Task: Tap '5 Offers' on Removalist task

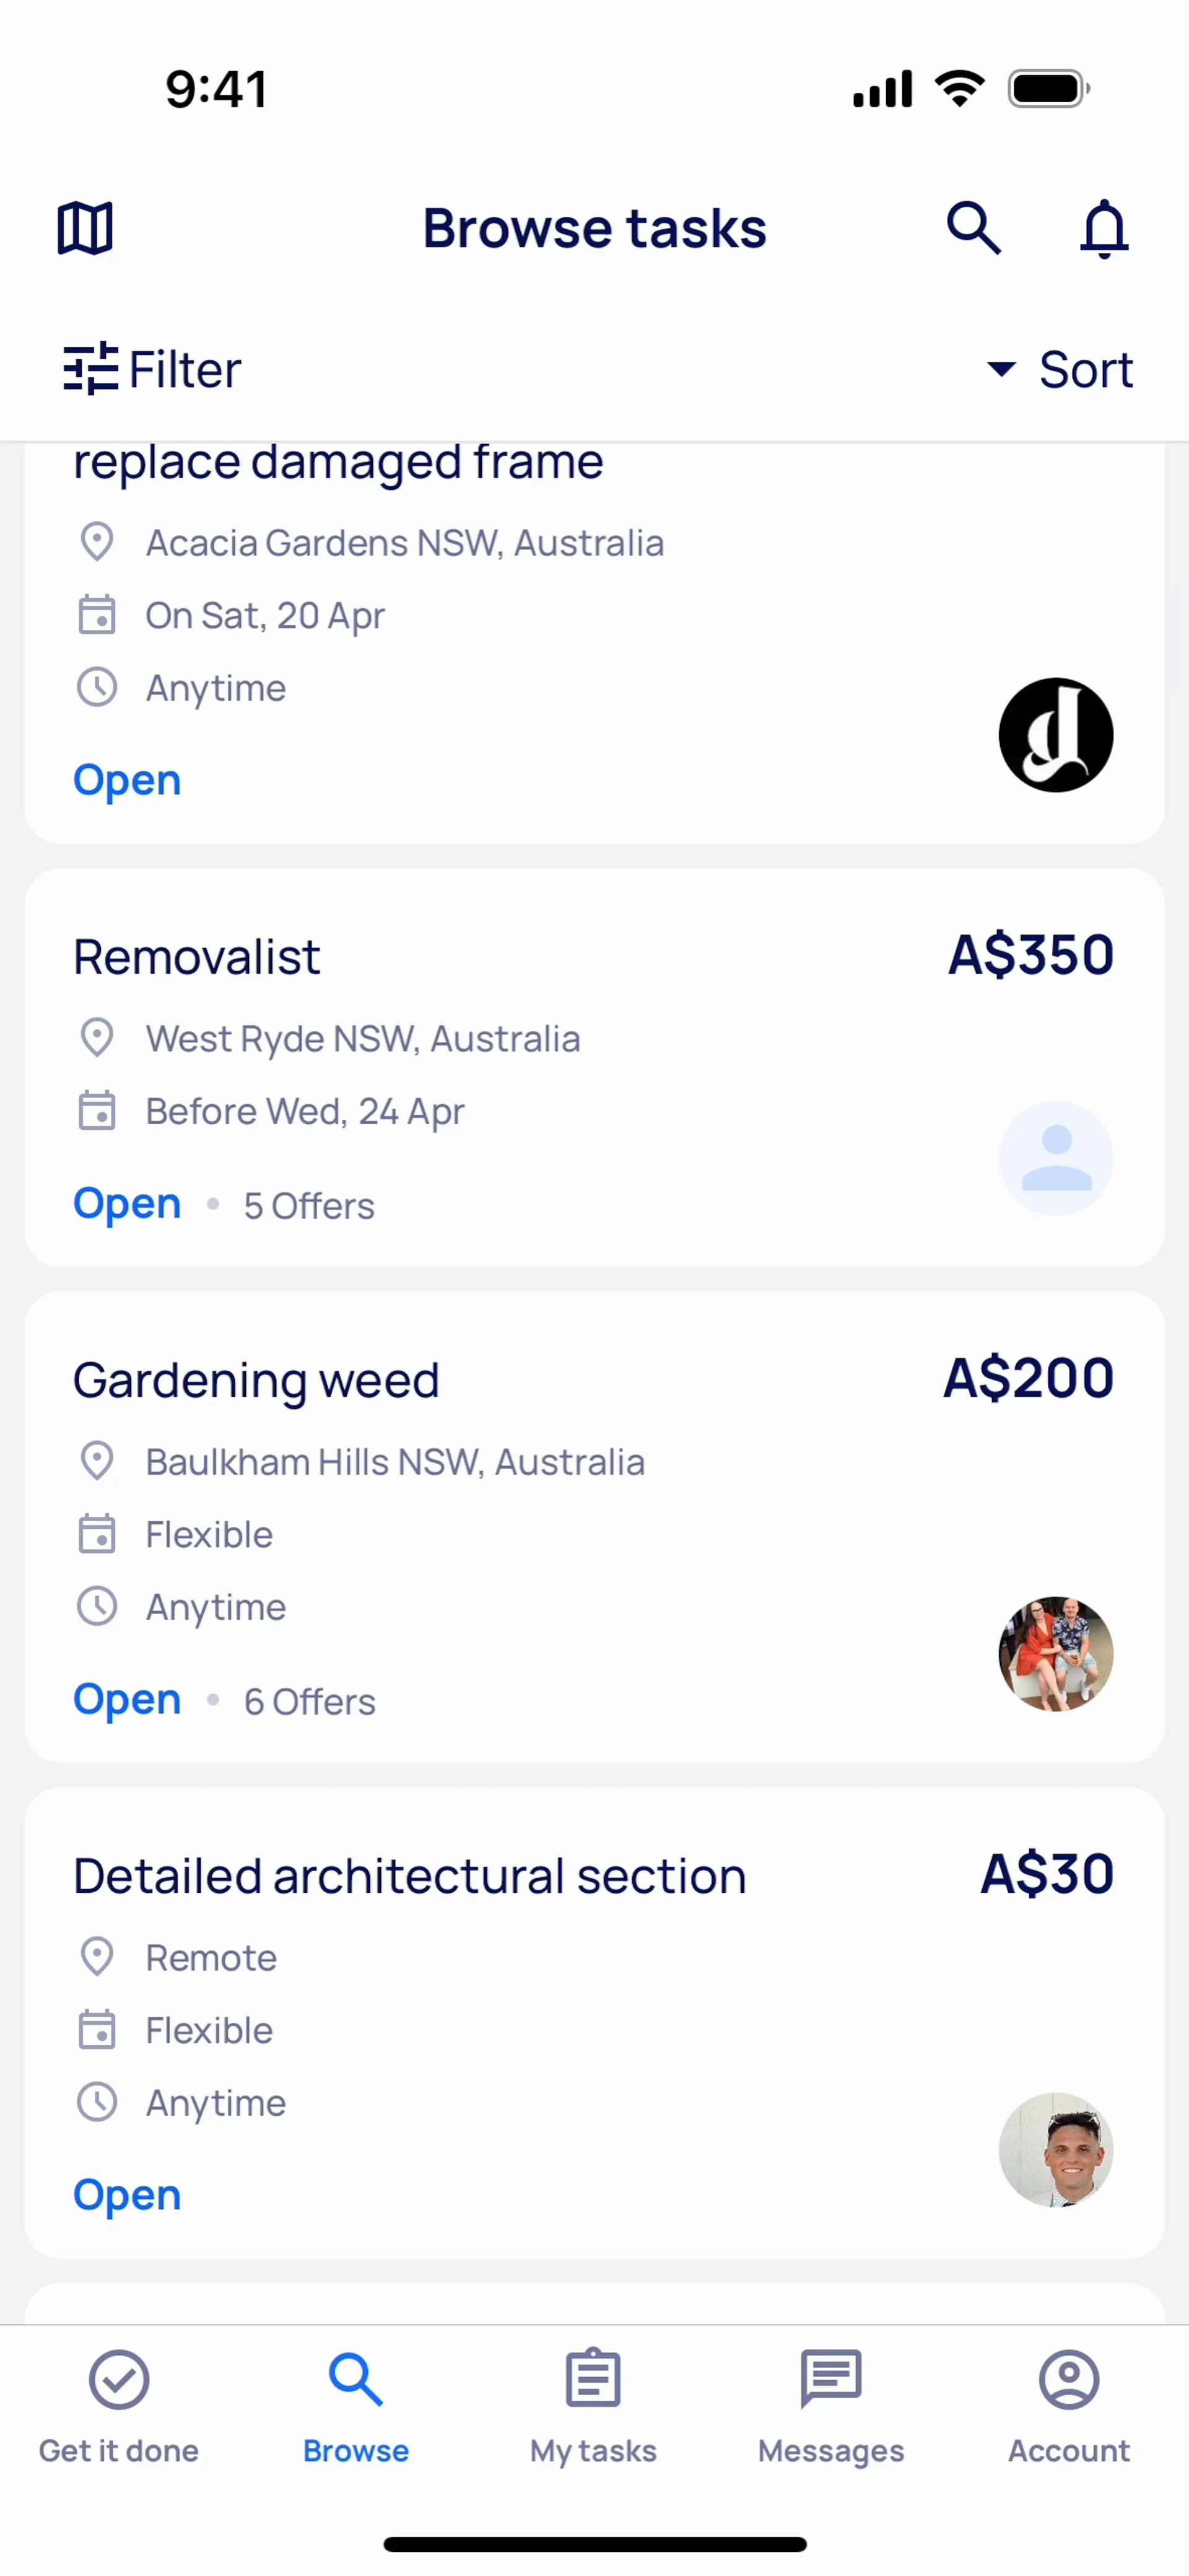Action: tap(309, 1206)
